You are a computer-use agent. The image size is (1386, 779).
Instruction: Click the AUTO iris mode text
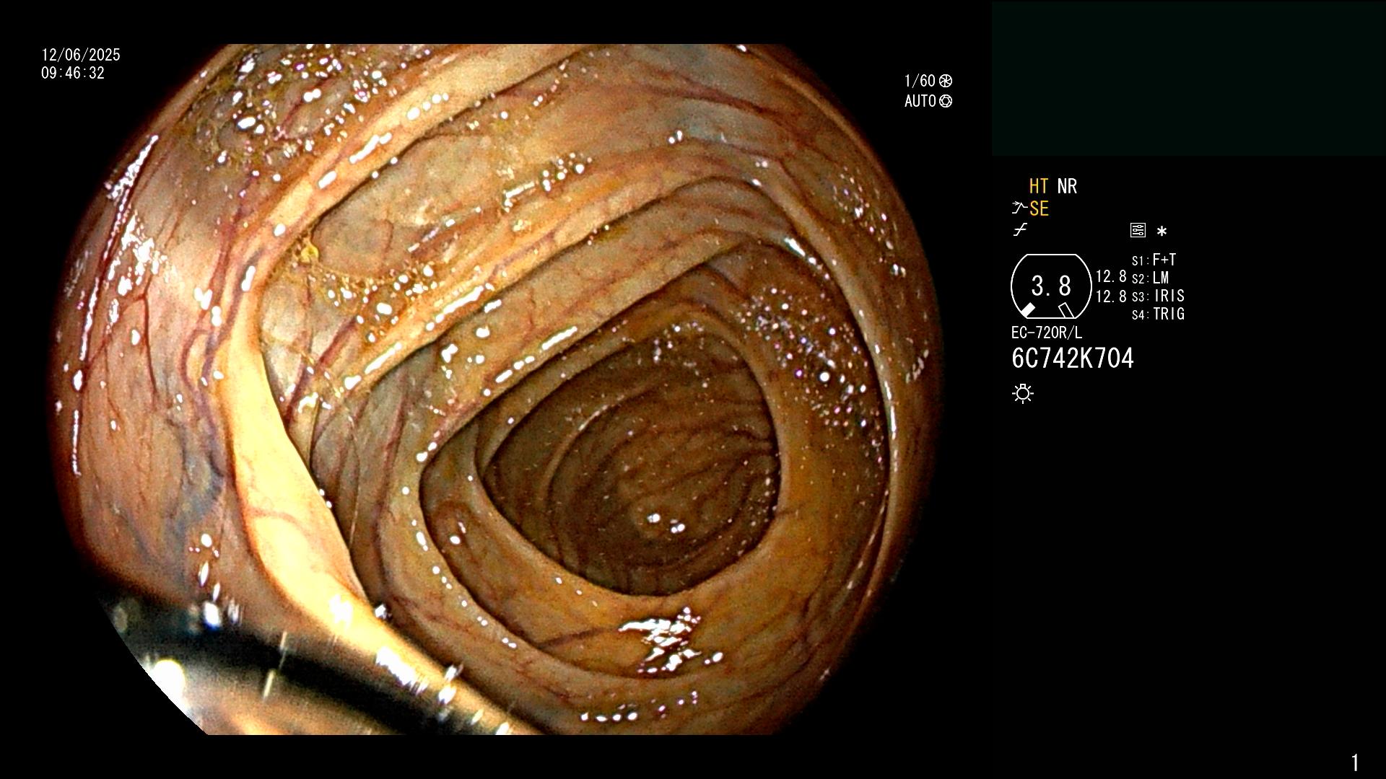tap(920, 101)
